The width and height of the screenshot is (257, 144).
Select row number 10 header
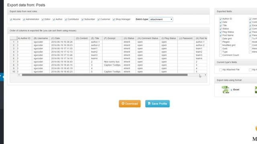[13, 72]
